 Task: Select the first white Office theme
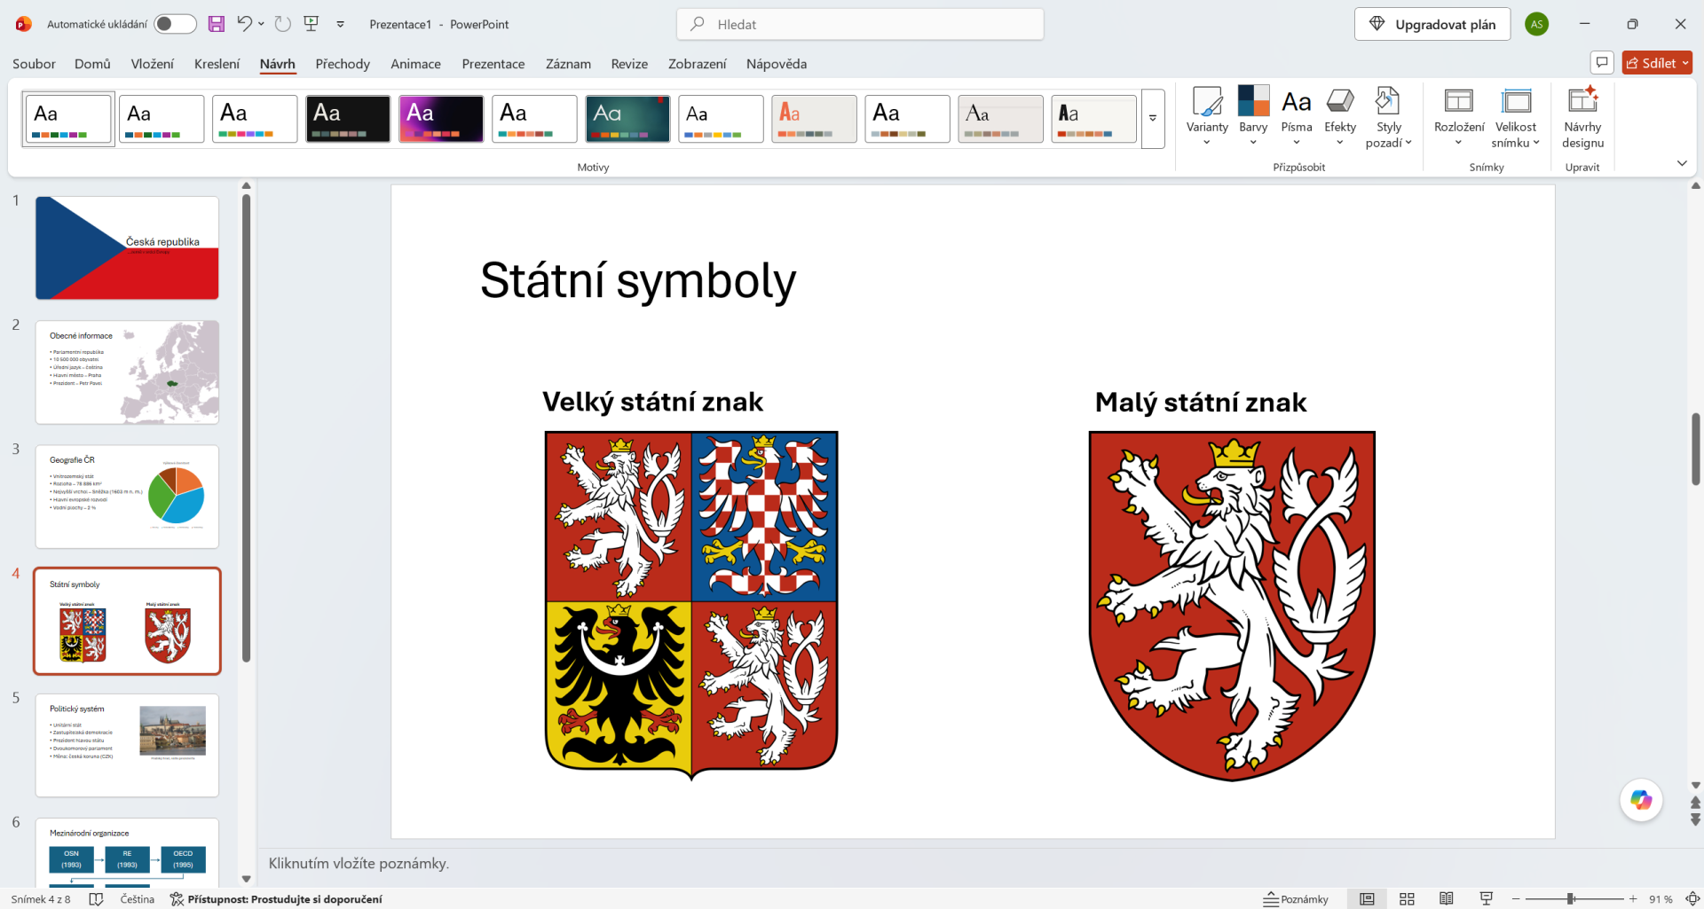tap(68, 119)
